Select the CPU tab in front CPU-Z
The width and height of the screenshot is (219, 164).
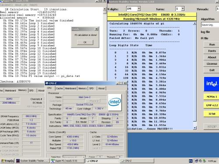[x=49, y=88]
